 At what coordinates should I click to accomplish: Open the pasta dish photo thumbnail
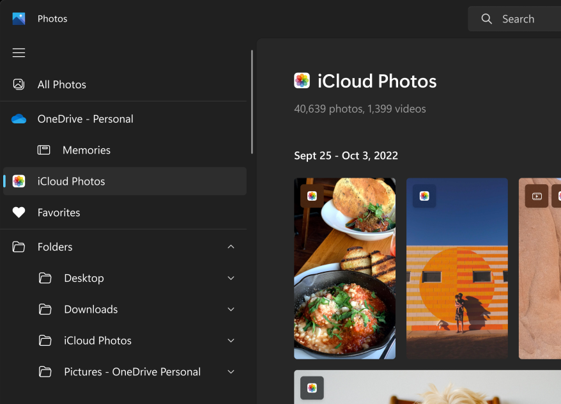[344, 268]
